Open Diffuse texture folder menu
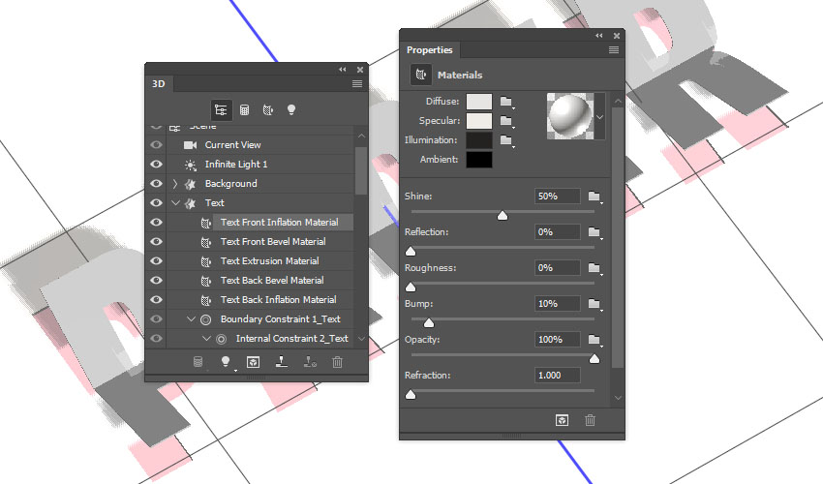This screenshot has height=484, width=823. 506,102
